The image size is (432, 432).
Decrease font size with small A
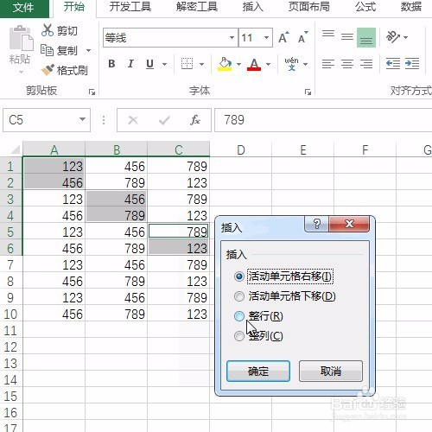point(303,37)
